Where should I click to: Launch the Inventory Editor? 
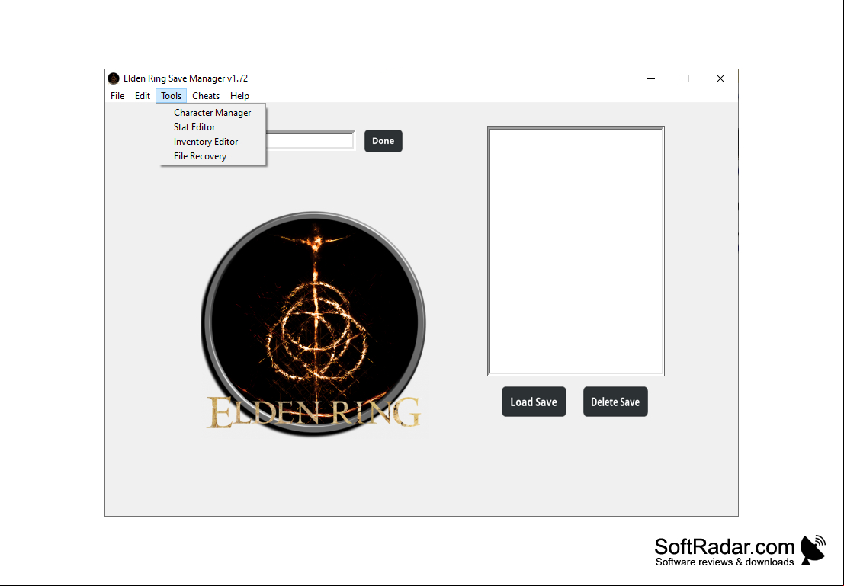(211, 142)
